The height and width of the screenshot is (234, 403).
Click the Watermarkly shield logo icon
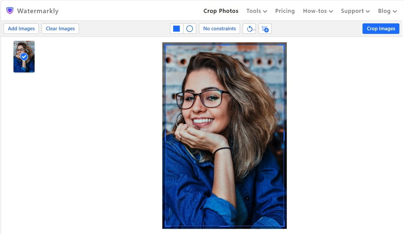pyautogui.click(x=10, y=11)
